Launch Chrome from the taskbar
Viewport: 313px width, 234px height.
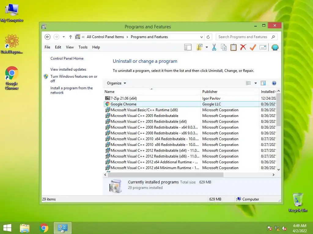coord(44,228)
